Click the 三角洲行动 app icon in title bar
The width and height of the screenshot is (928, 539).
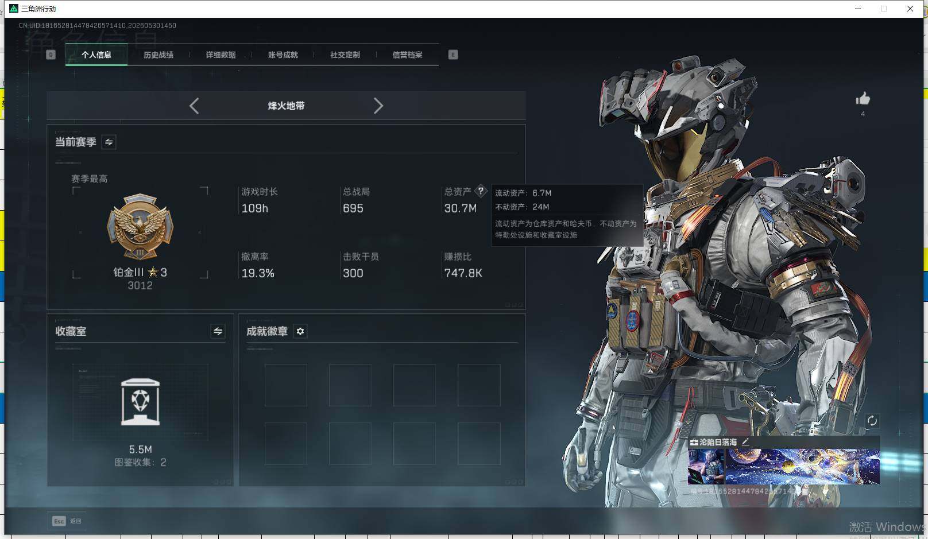tap(14, 9)
